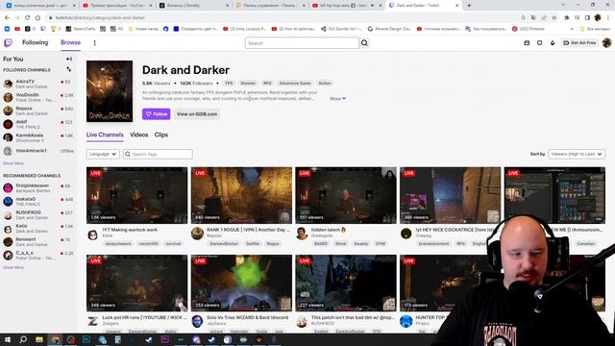
Task: Open makataO recommended channel
Action: click(38, 201)
